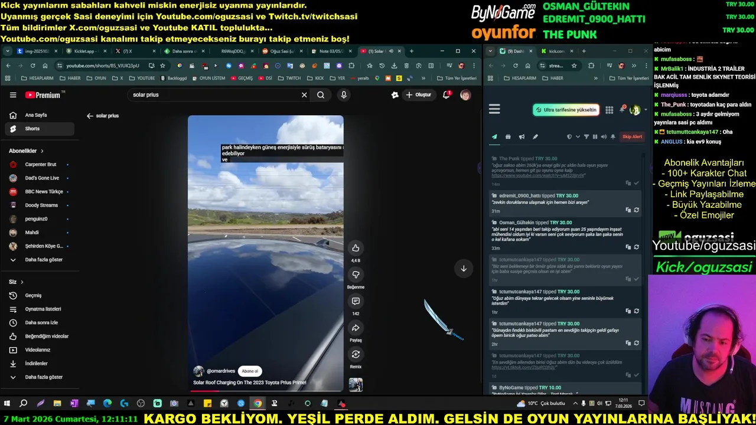Open Edge from the taskbar

tap(107, 404)
